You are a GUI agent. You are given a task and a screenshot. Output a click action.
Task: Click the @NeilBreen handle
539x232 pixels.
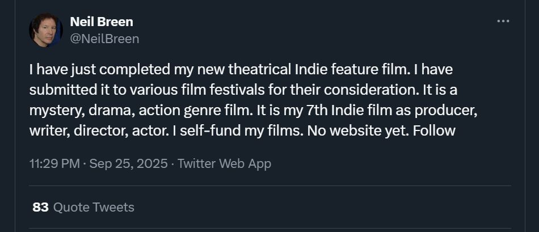point(104,39)
